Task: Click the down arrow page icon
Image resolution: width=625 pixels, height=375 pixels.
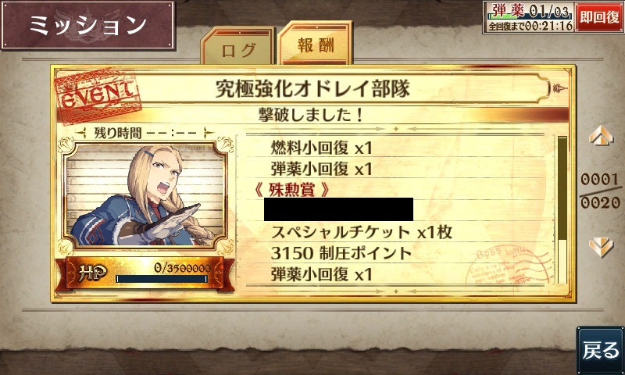Action: (x=601, y=247)
